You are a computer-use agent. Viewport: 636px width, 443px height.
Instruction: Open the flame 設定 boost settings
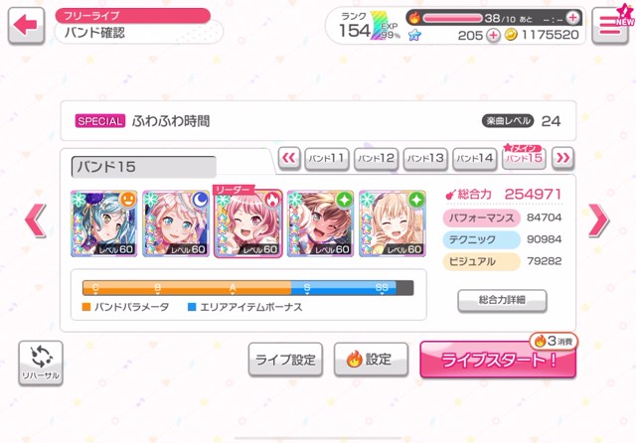point(371,360)
